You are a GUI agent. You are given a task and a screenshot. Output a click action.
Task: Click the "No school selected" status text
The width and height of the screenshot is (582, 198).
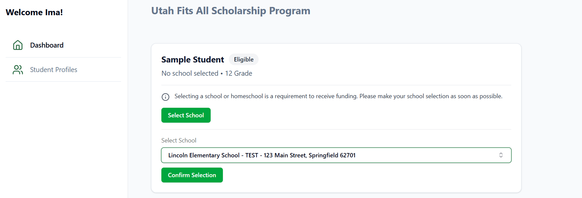click(190, 73)
